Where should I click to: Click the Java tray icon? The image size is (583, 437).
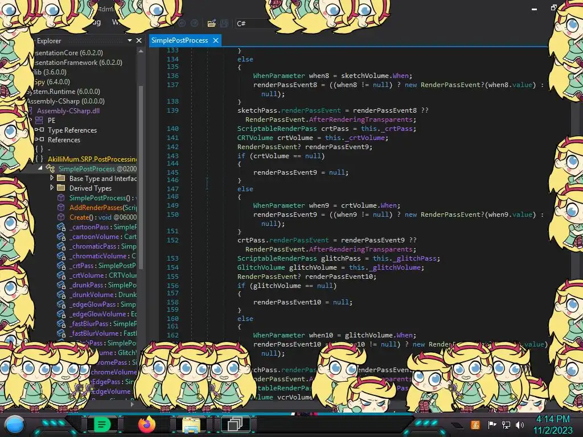click(x=475, y=424)
